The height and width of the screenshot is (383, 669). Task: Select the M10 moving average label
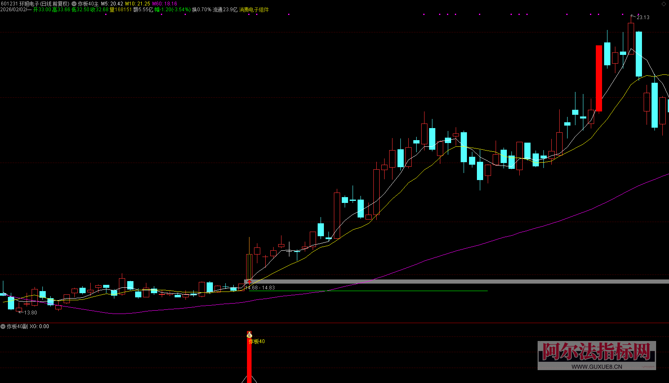tap(138, 4)
